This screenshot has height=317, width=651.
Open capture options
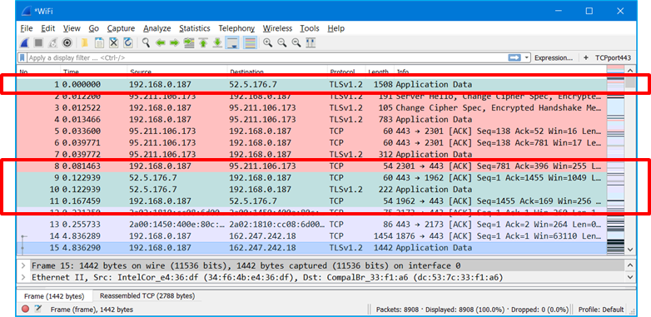(67, 42)
